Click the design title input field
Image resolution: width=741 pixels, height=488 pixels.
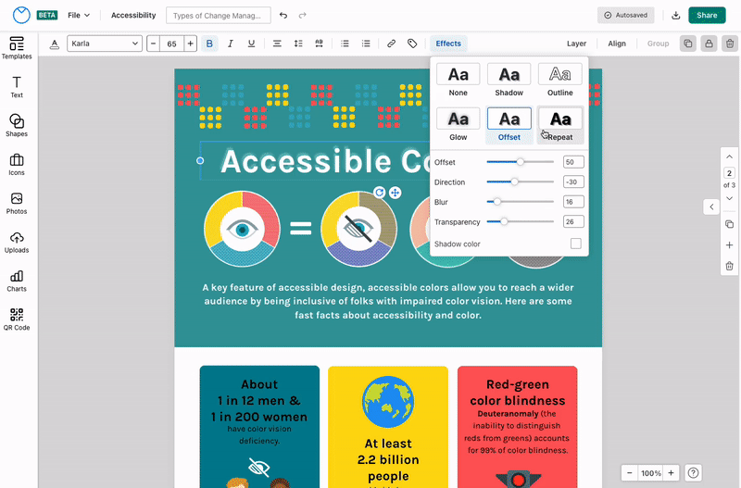pos(219,15)
